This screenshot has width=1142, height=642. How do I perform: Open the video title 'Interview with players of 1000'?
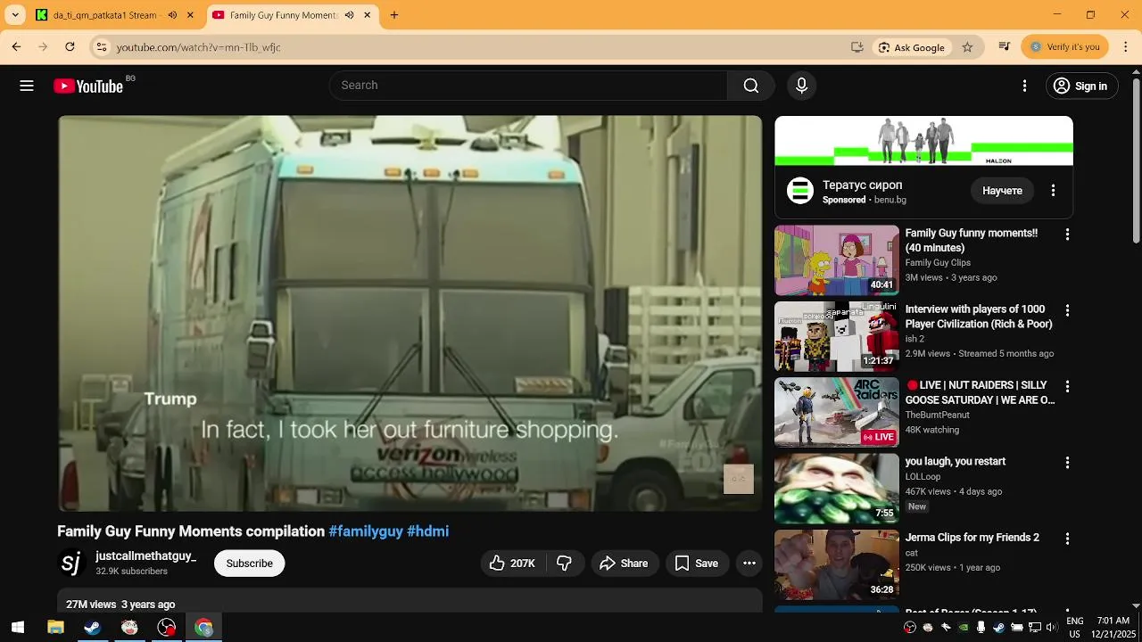pos(979,317)
